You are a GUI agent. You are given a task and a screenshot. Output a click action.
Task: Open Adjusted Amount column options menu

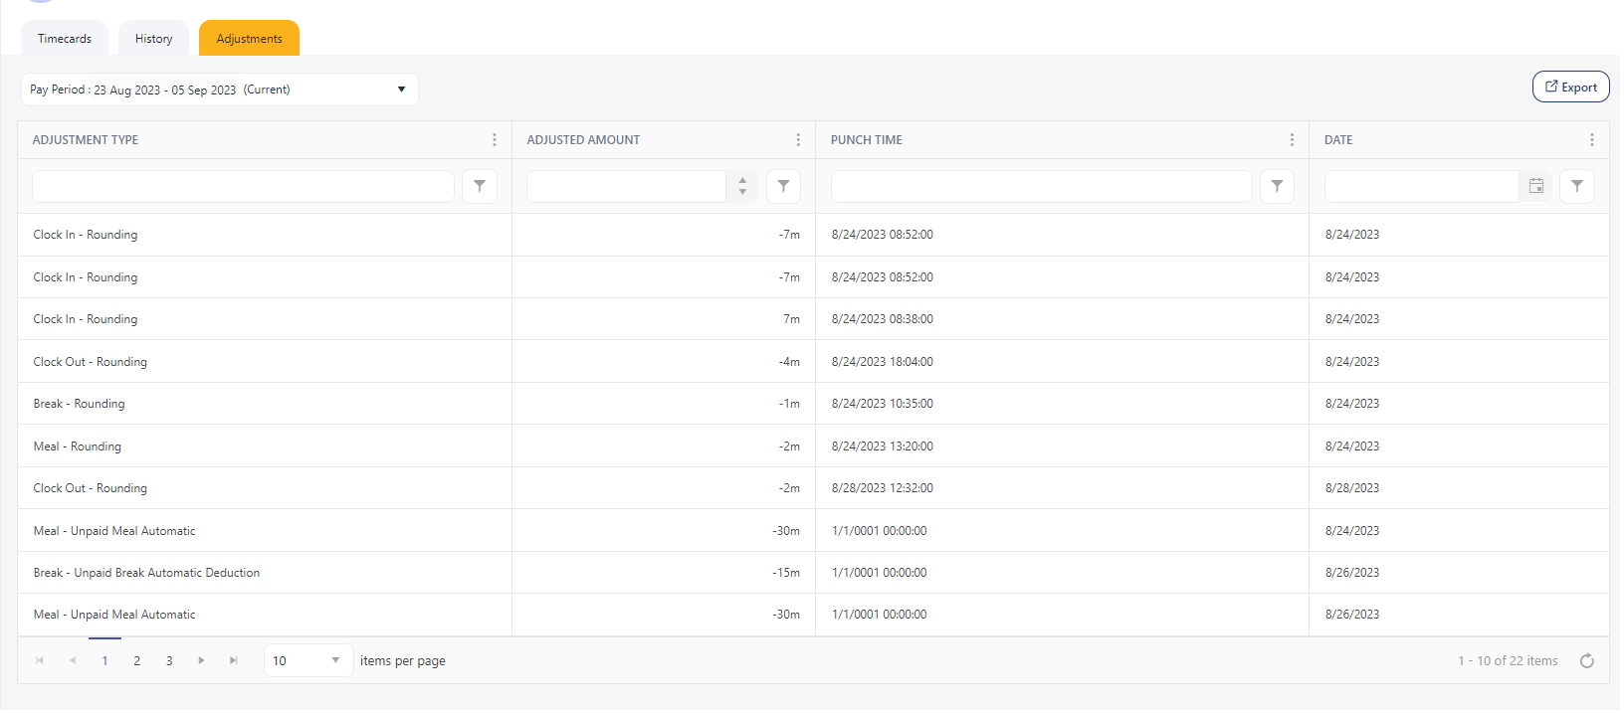pyautogui.click(x=798, y=140)
